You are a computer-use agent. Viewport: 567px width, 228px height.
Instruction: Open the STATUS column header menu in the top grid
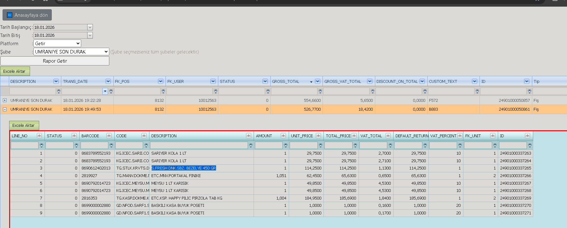[265, 81]
